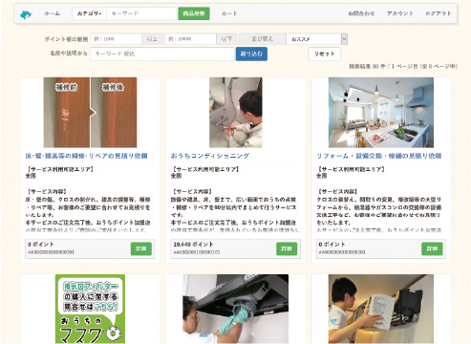Open the おうちコンディショニング title link
Viewport: 471px width, 344px height.
pos(210,156)
